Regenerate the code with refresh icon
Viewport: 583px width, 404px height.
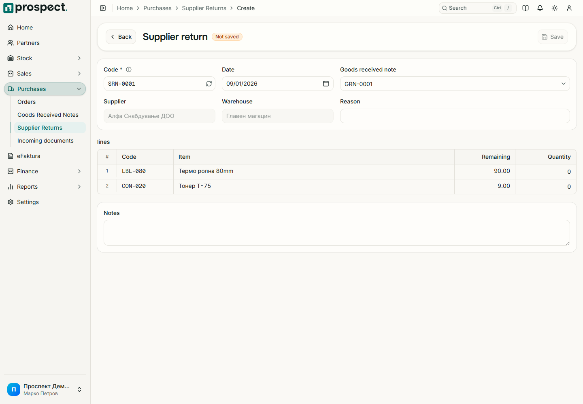coord(209,84)
